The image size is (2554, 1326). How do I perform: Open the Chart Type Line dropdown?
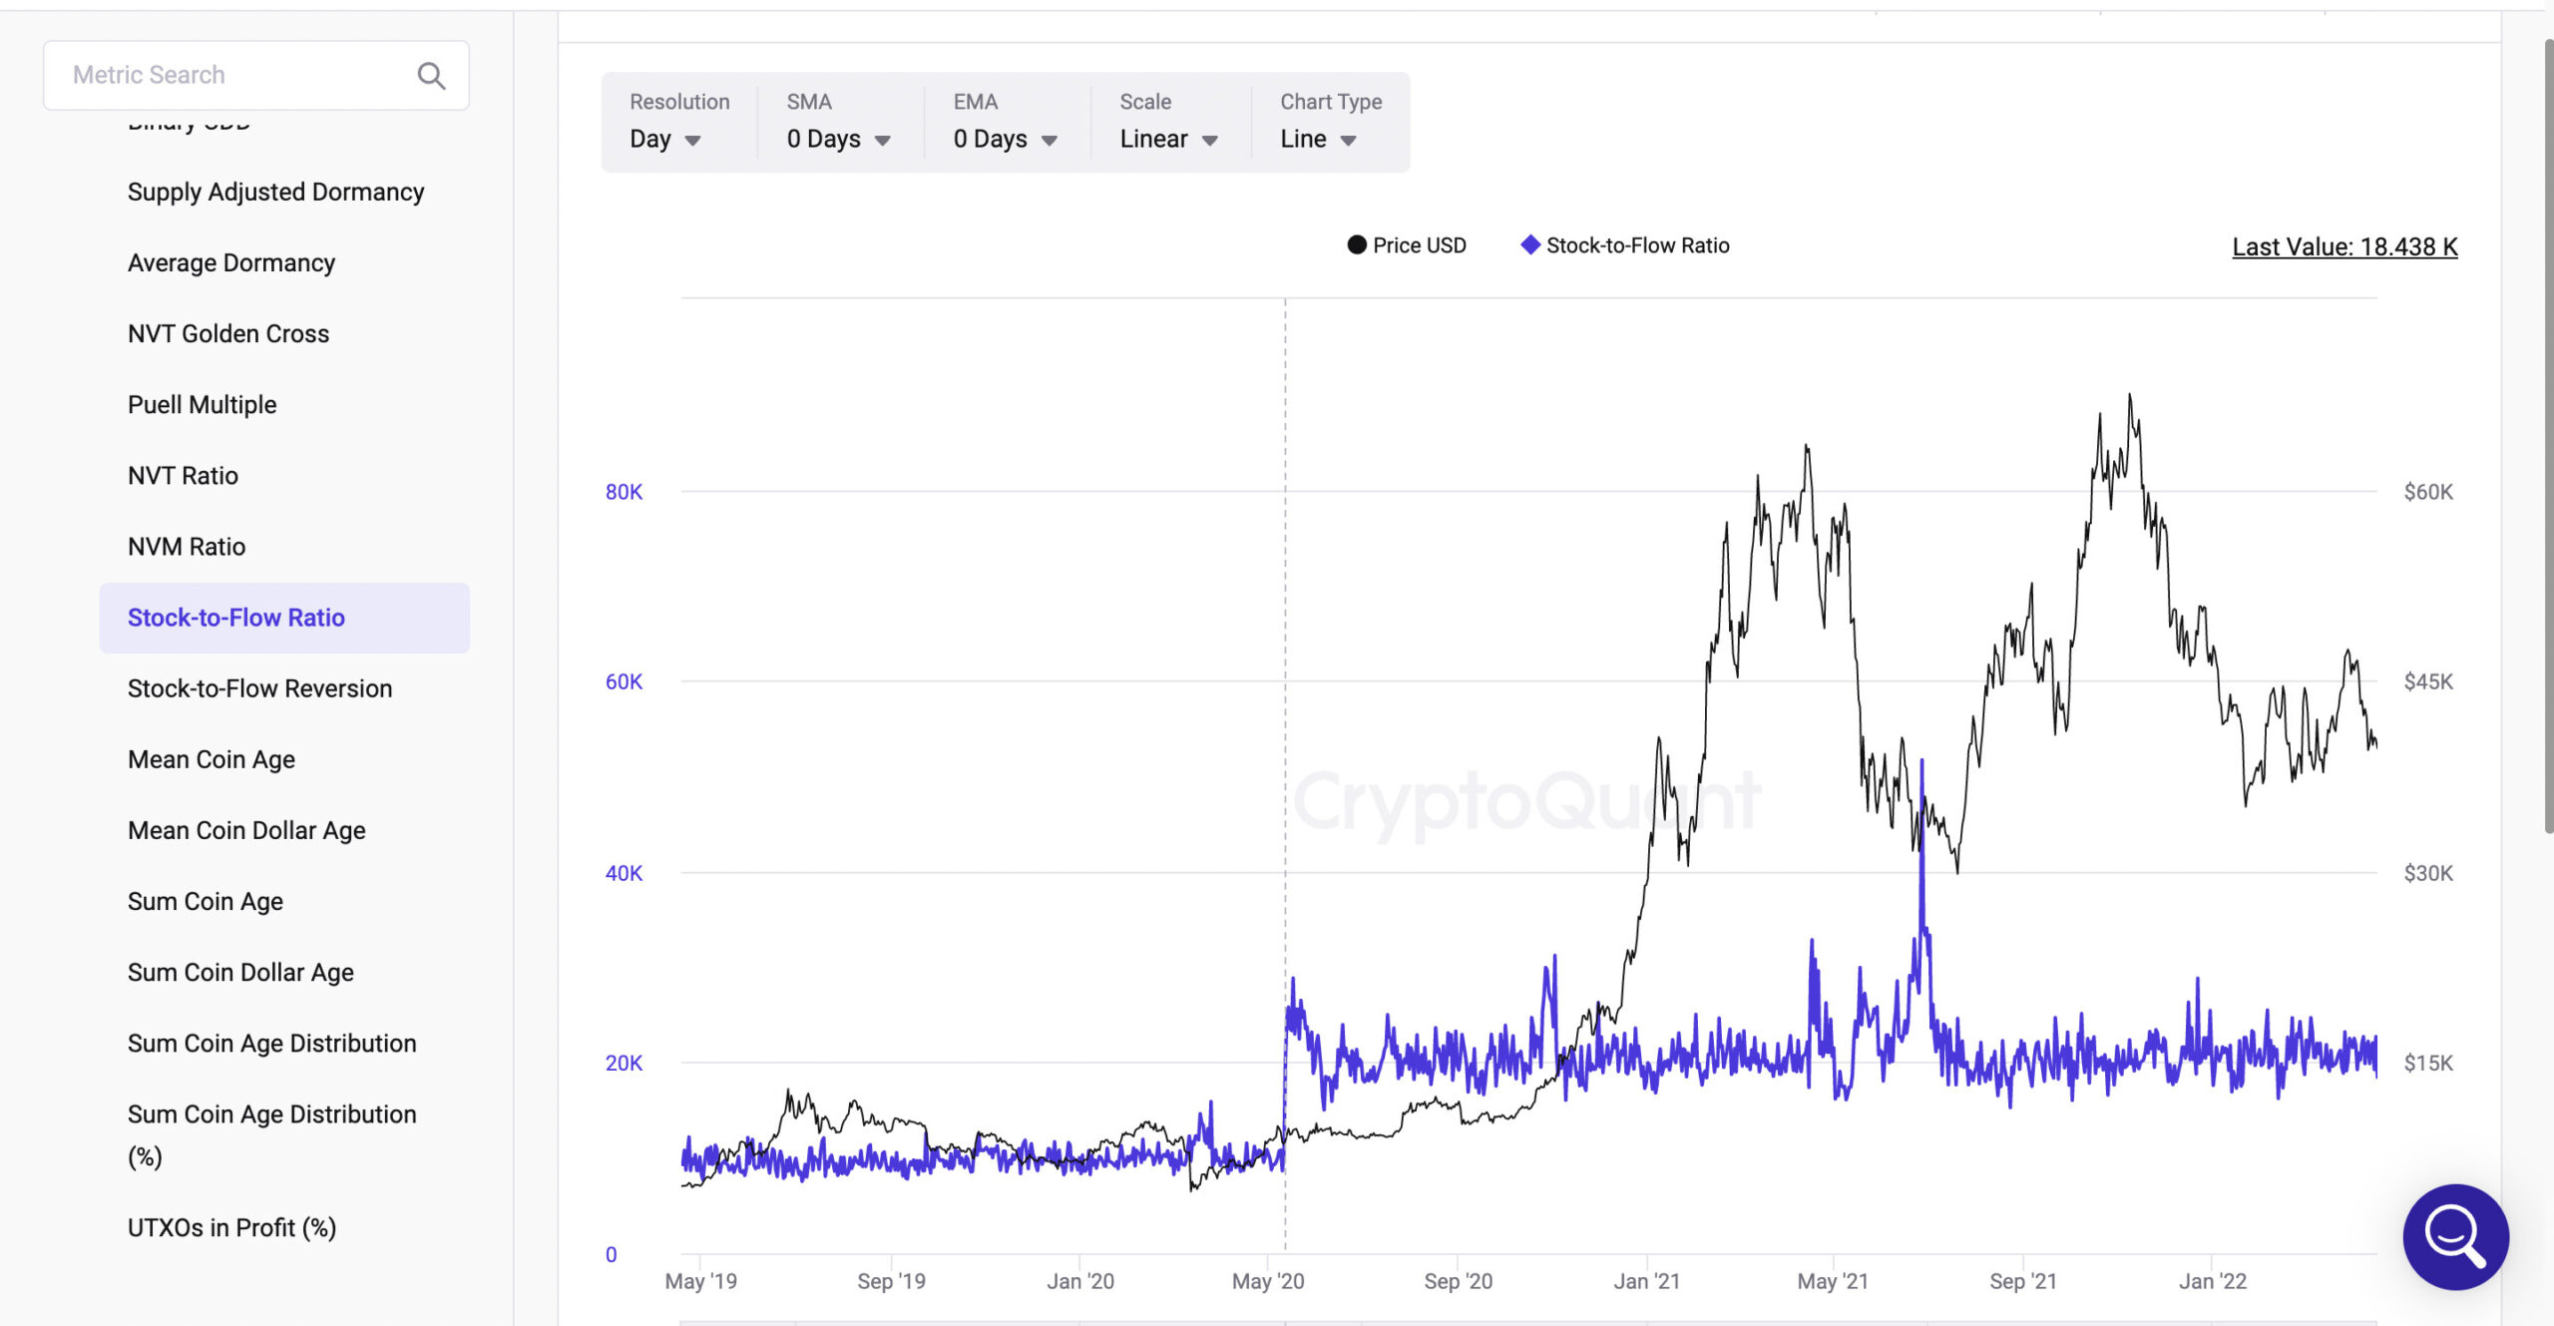(x=1318, y=139)
